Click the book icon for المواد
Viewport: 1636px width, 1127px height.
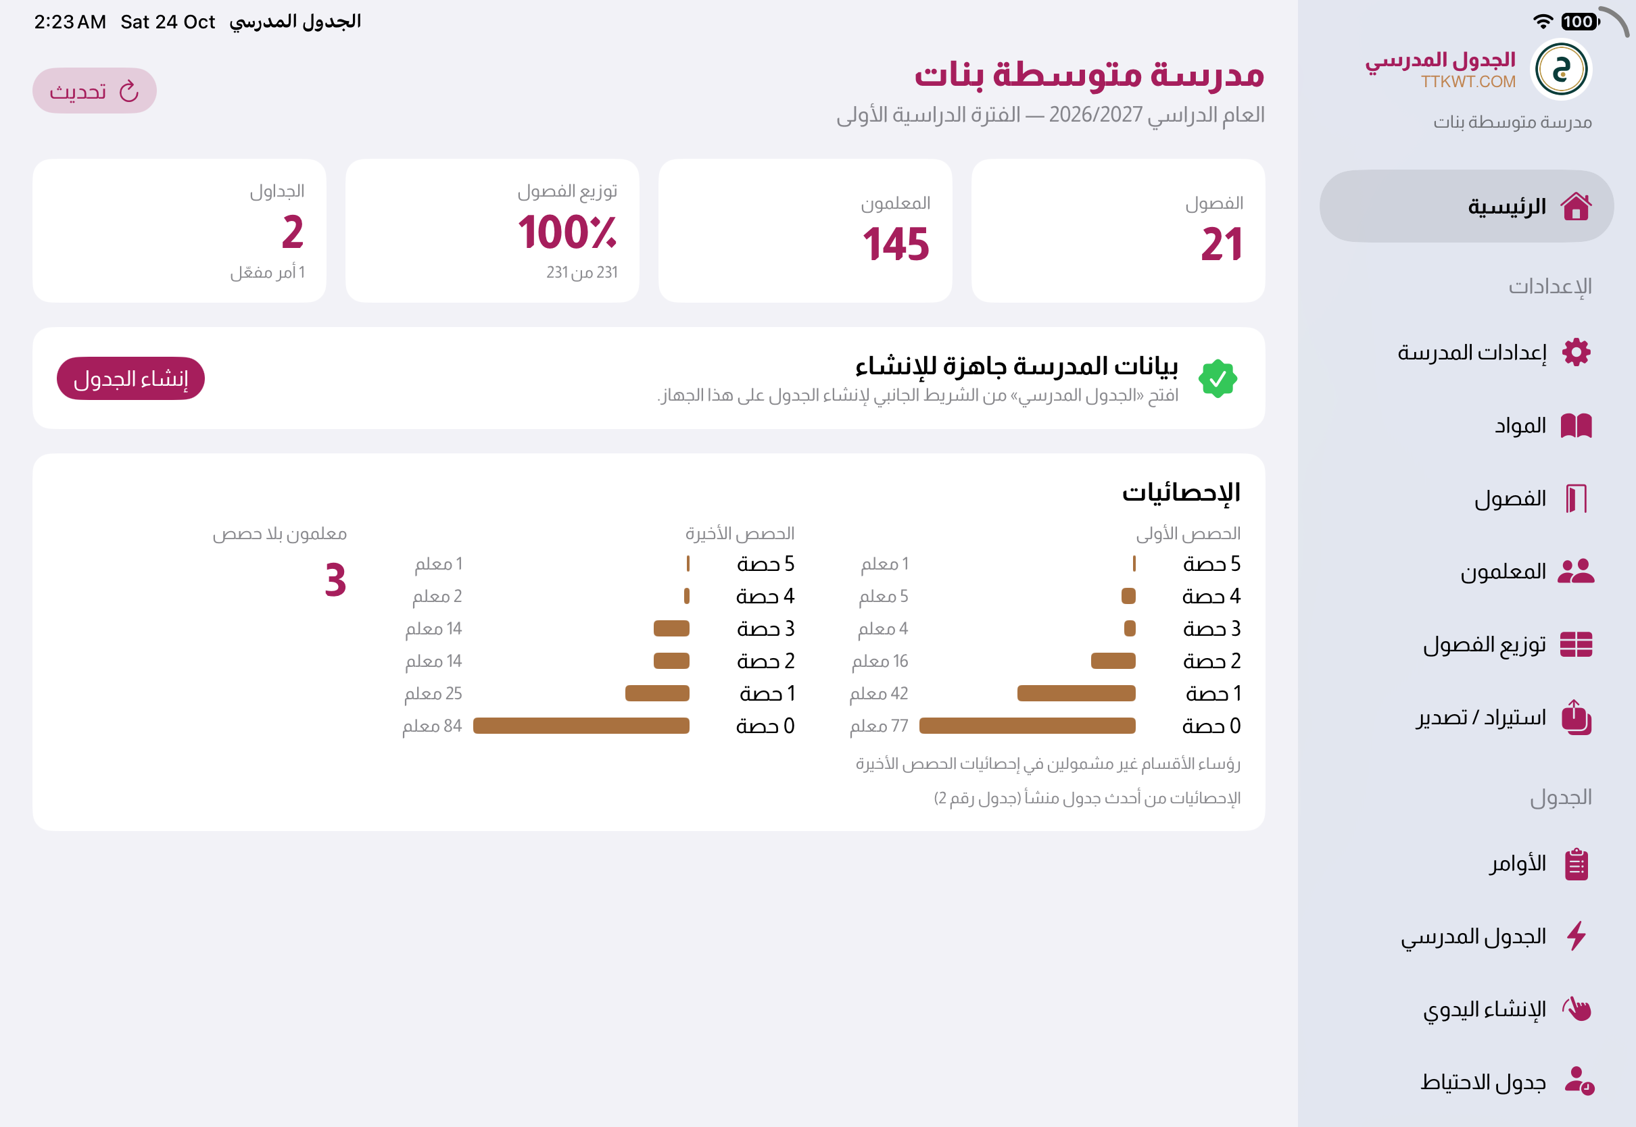pyautogui.click(x=1576, y=426)
